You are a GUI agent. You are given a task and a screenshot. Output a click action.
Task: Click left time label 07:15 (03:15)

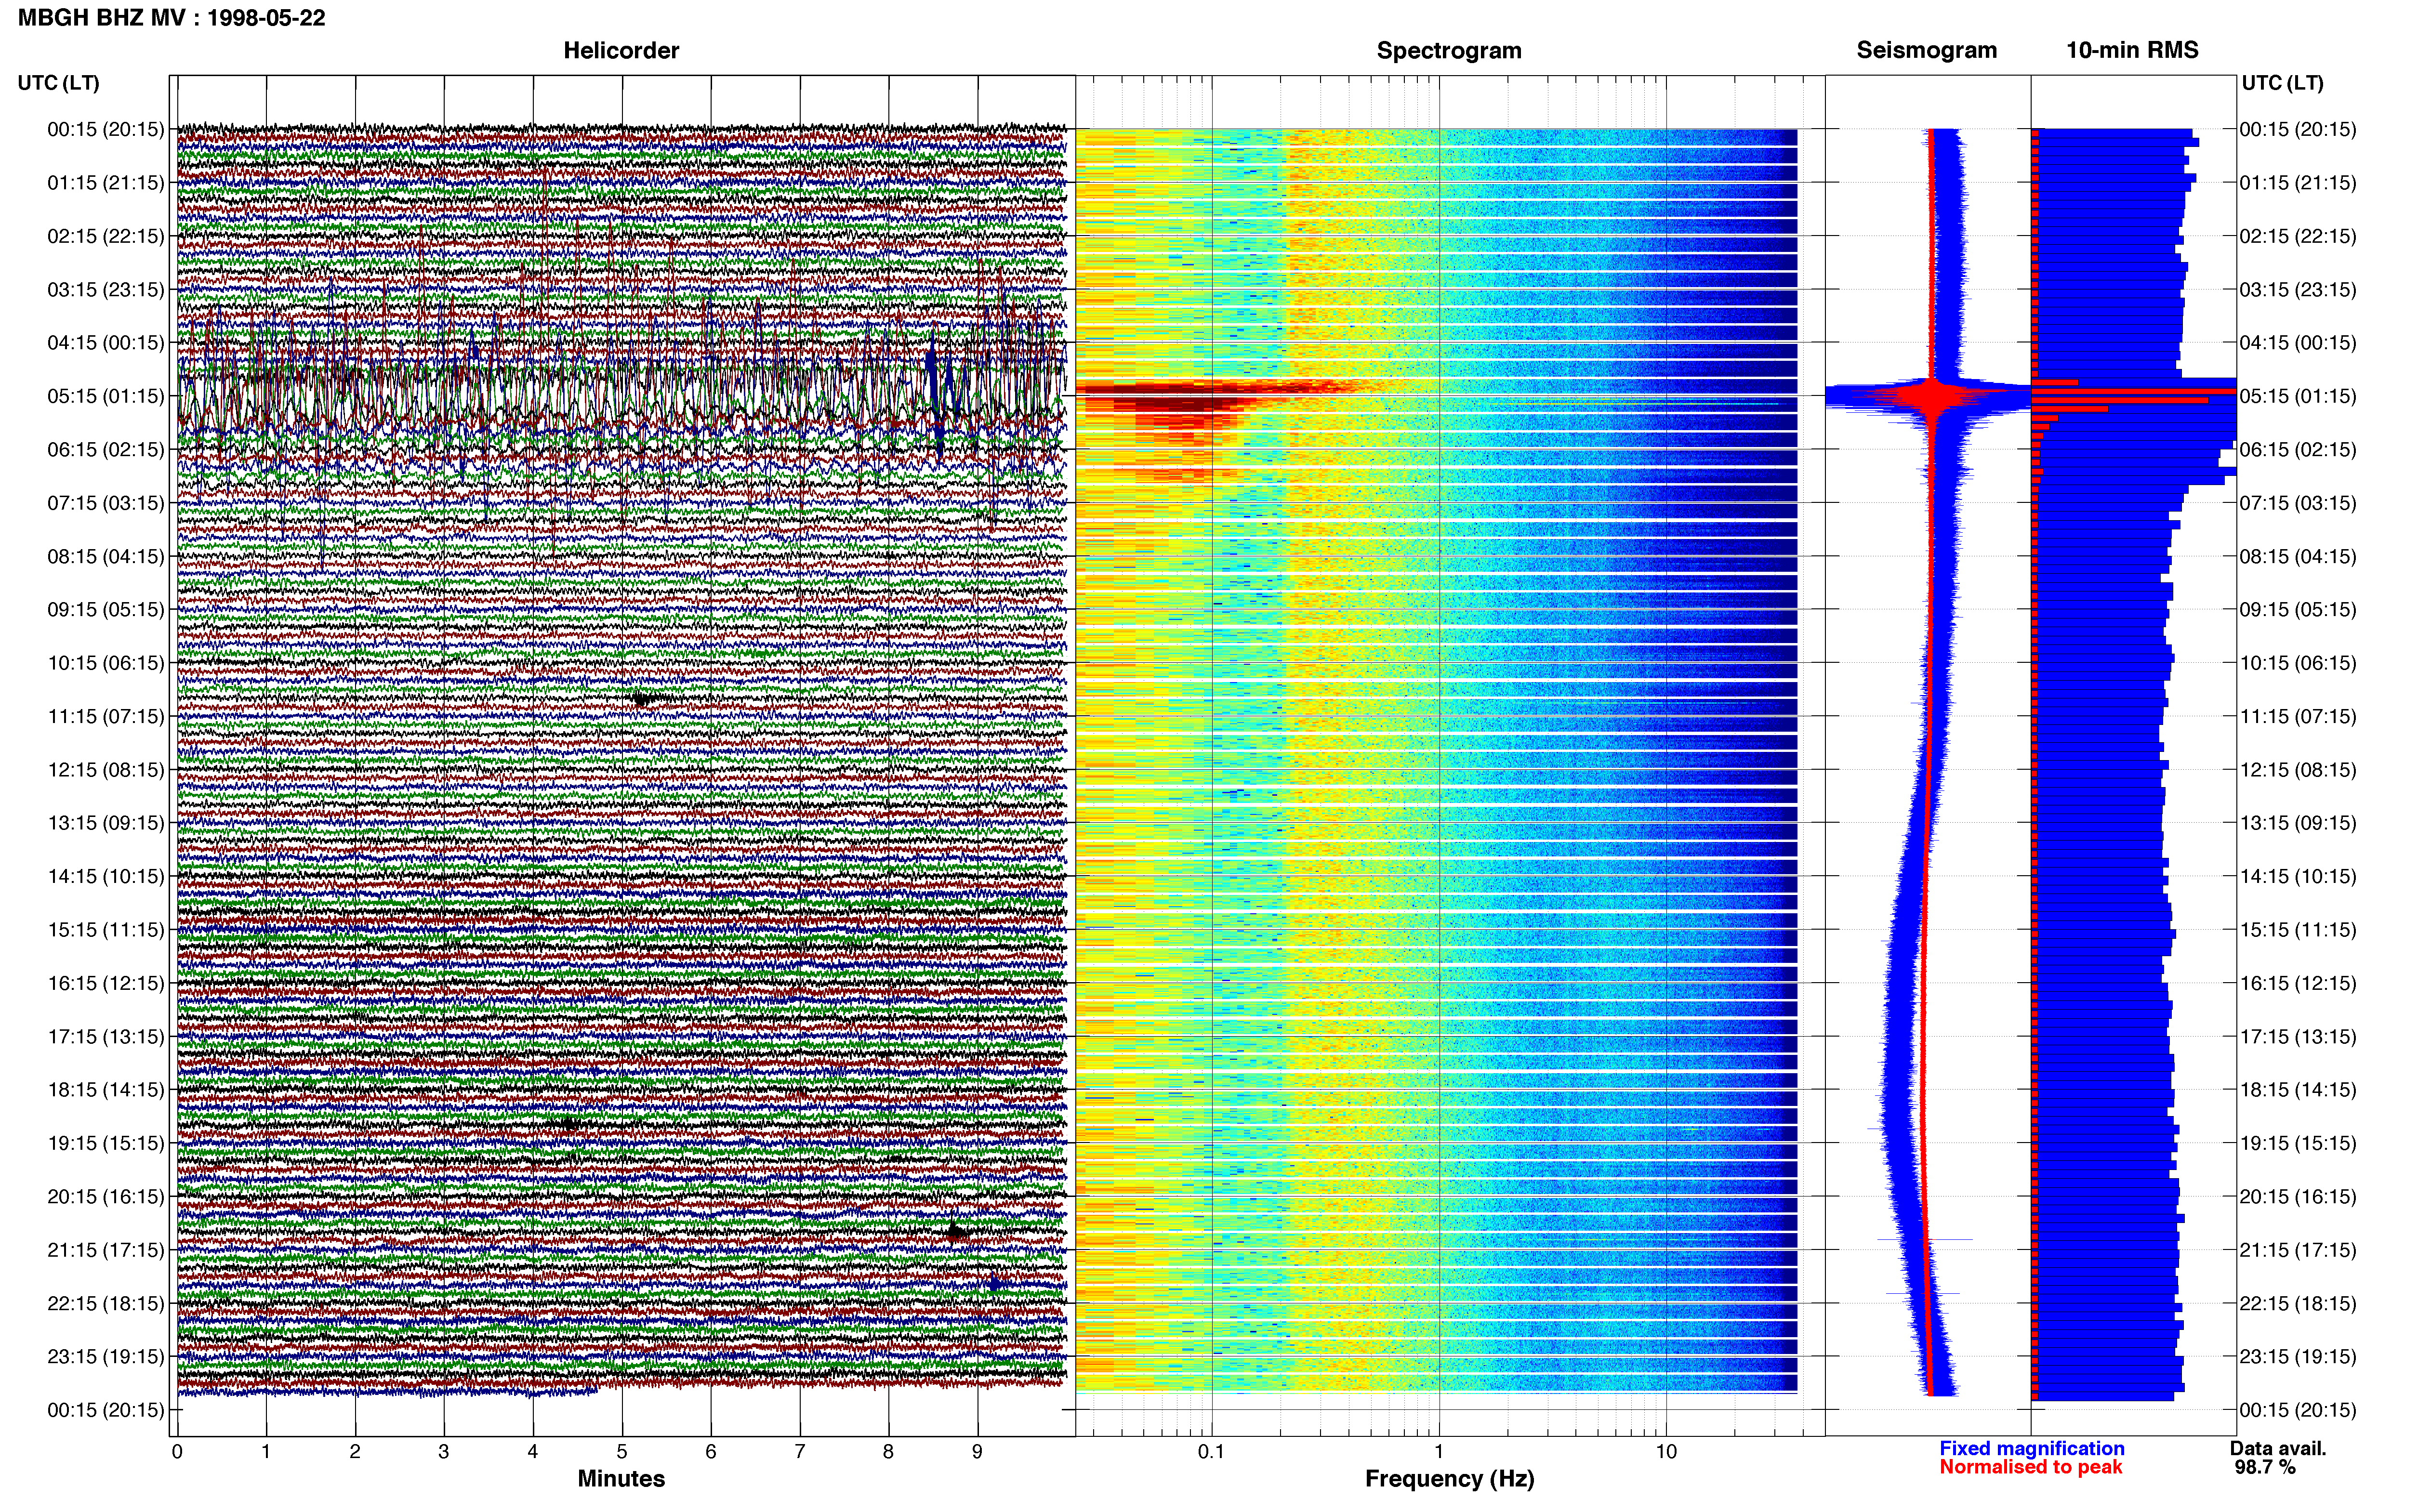click(x=106, y=503)
